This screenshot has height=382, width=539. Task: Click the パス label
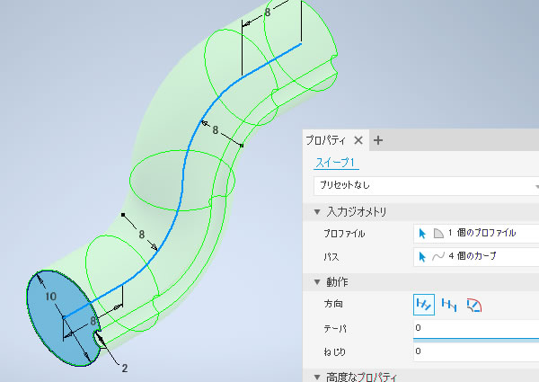[331, 257]
